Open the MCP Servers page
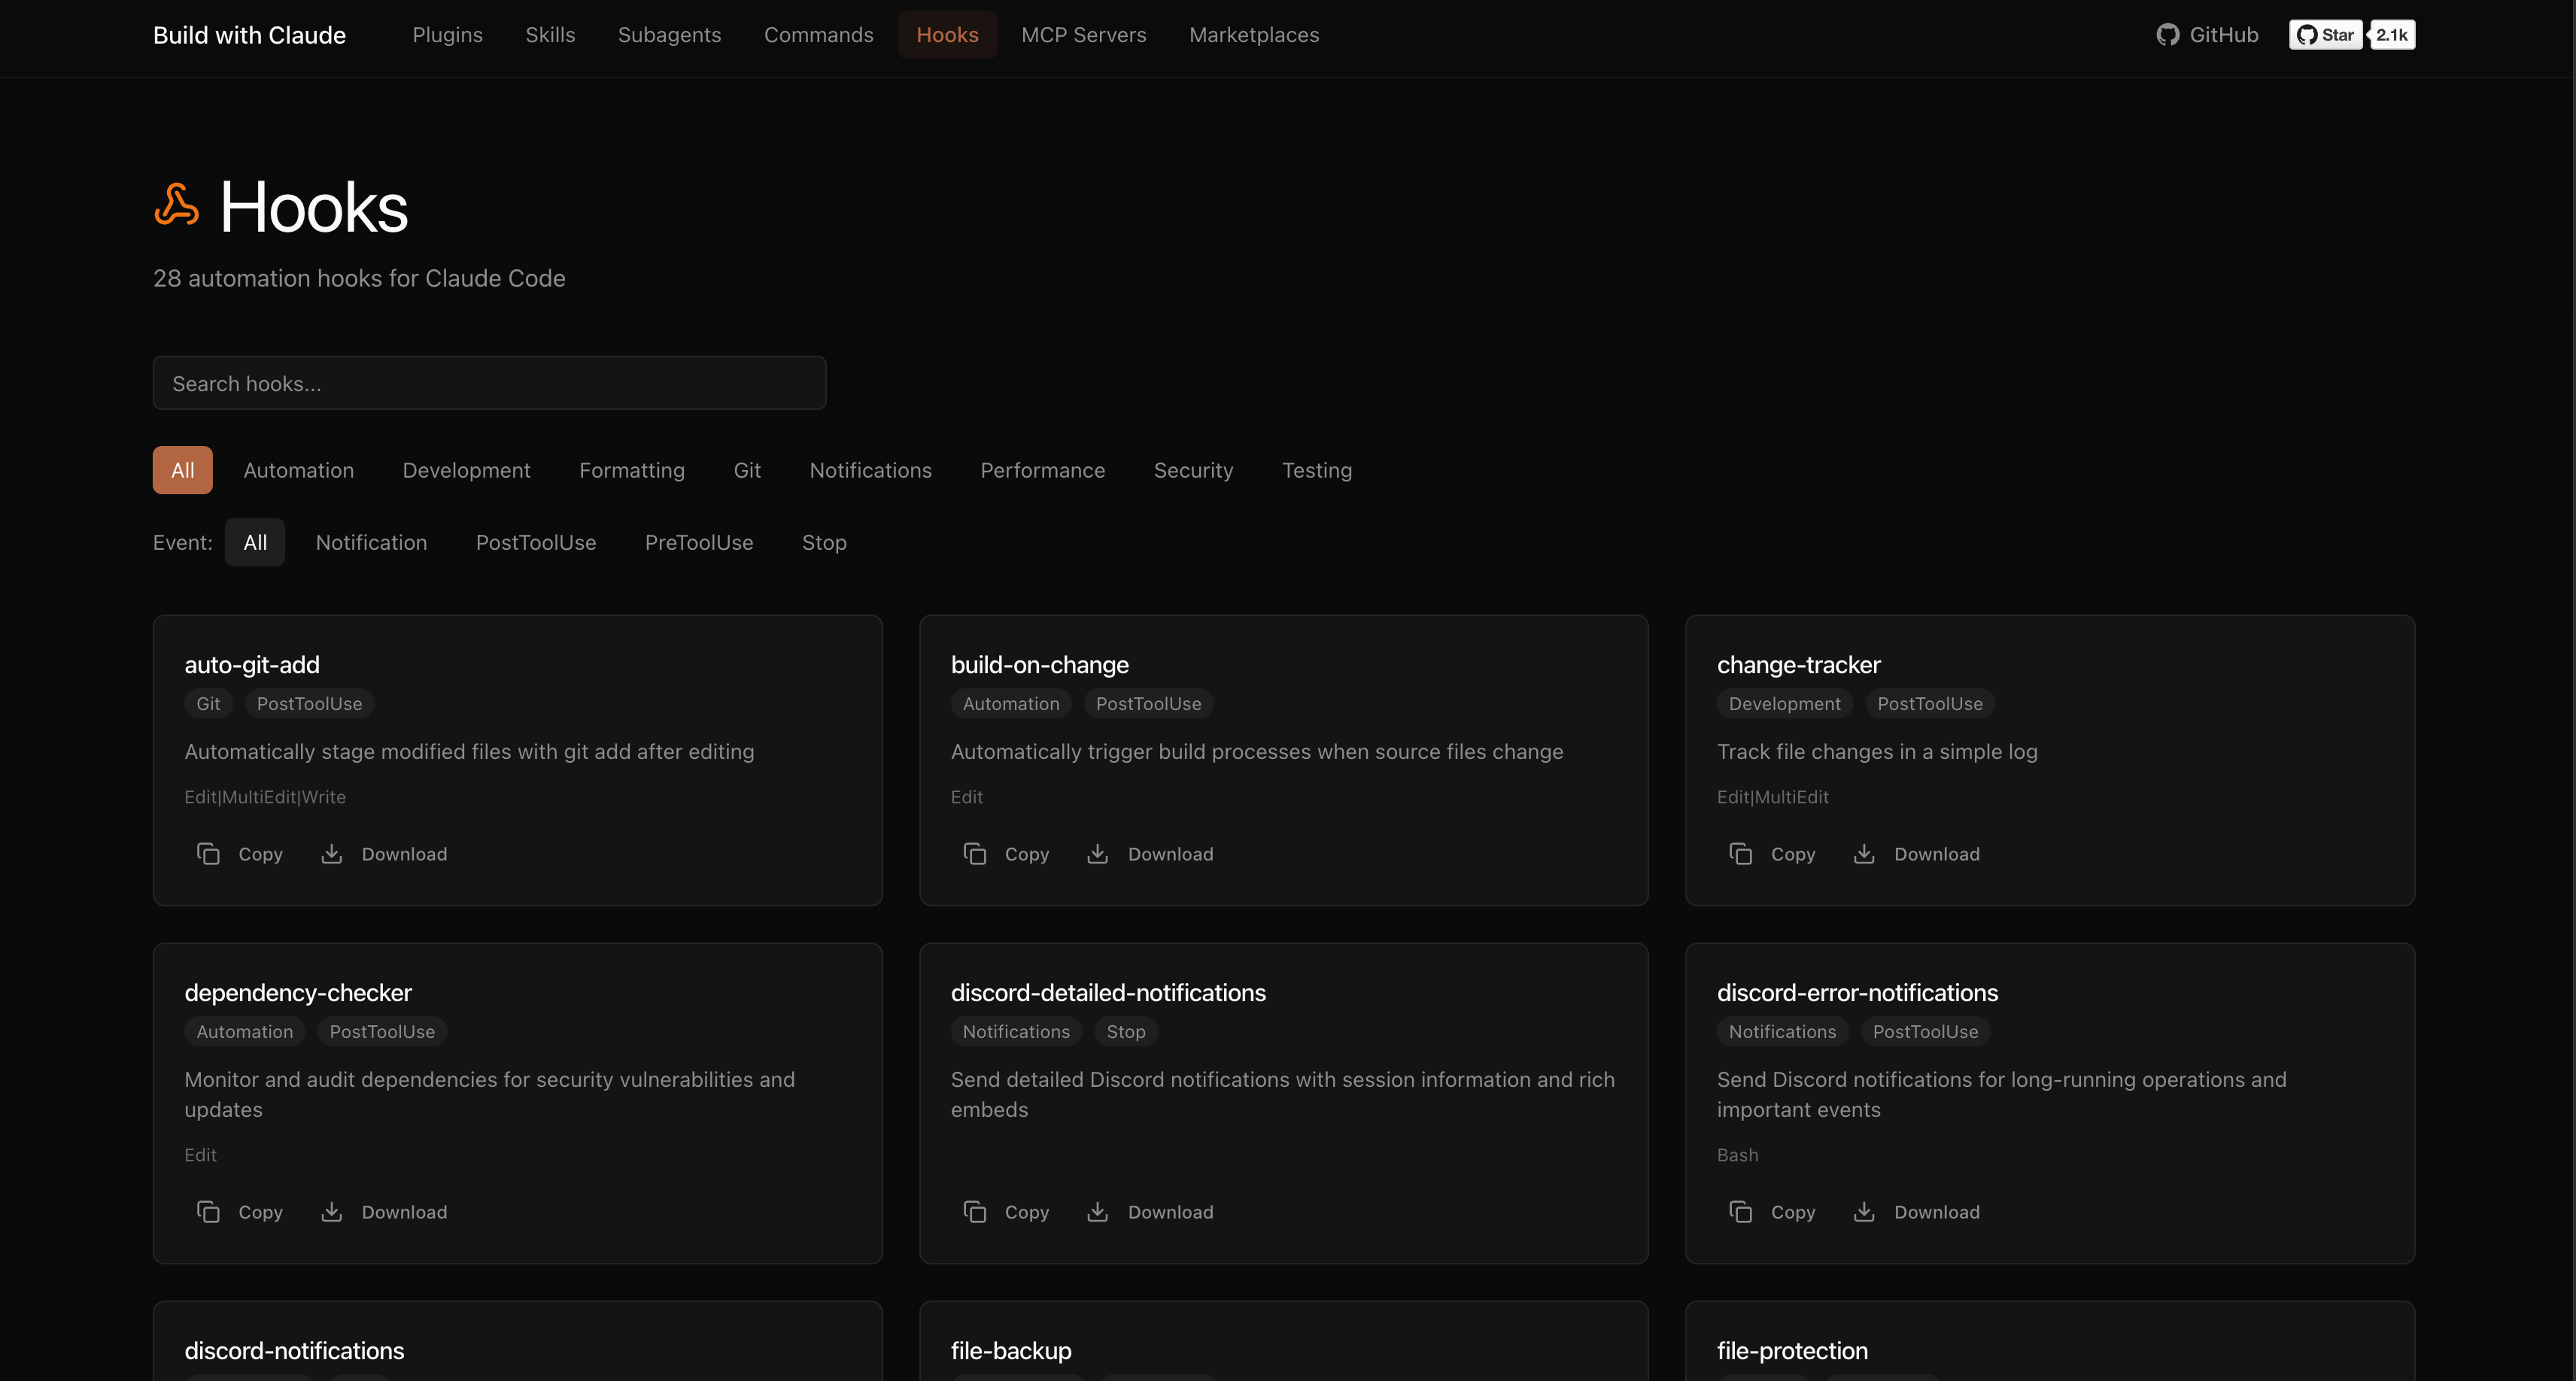The image size is (2576, 1381). (1084, 34)
